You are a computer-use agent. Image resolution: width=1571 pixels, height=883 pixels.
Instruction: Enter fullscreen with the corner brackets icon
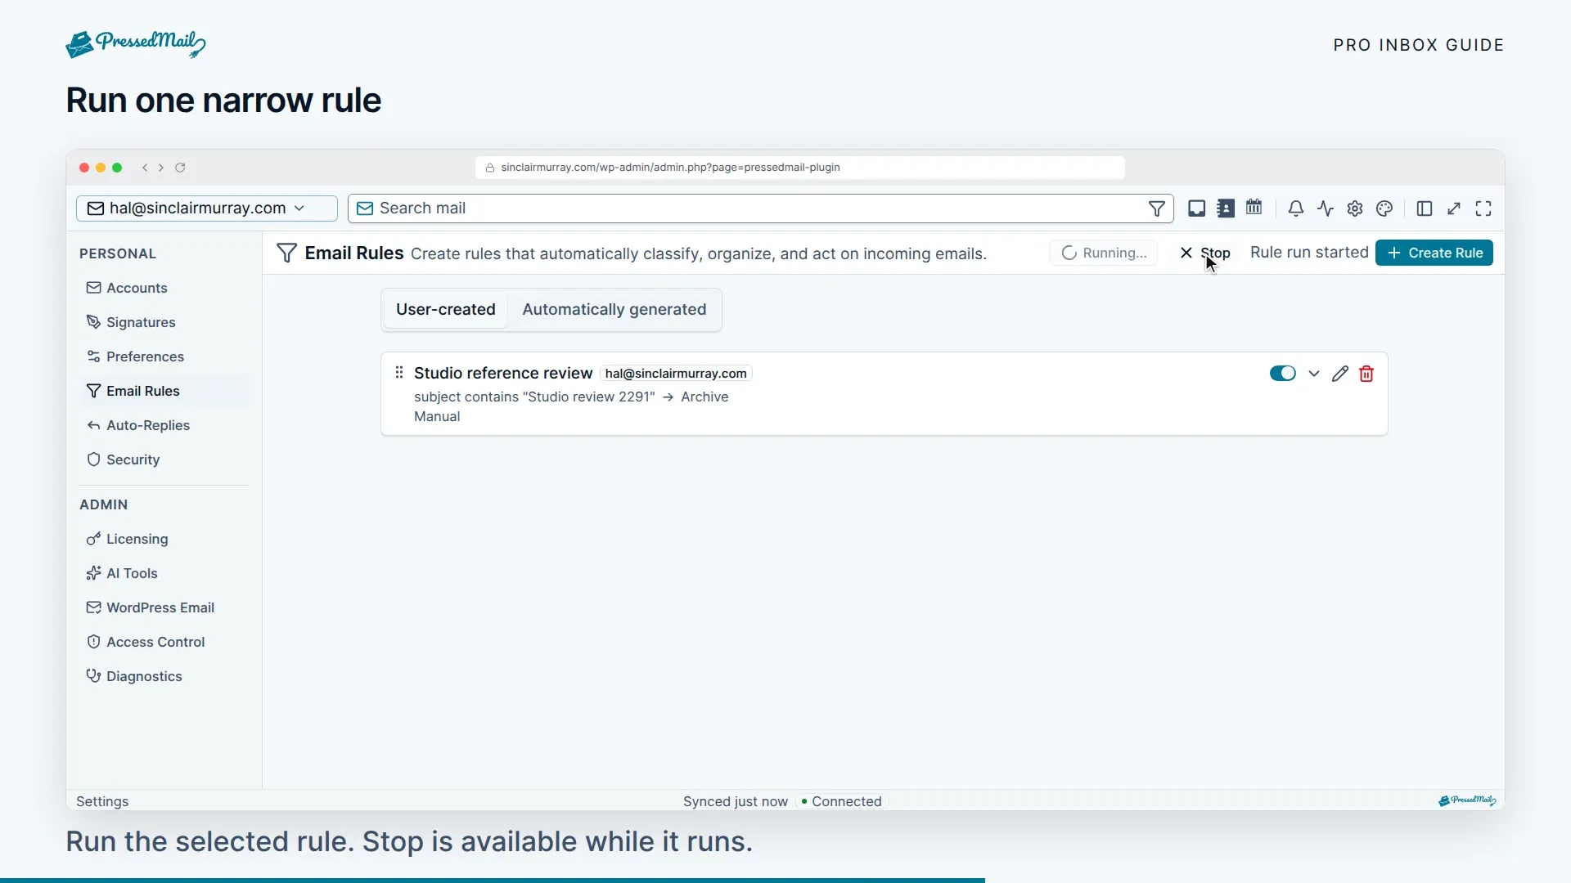click(x=1483, y=208)
